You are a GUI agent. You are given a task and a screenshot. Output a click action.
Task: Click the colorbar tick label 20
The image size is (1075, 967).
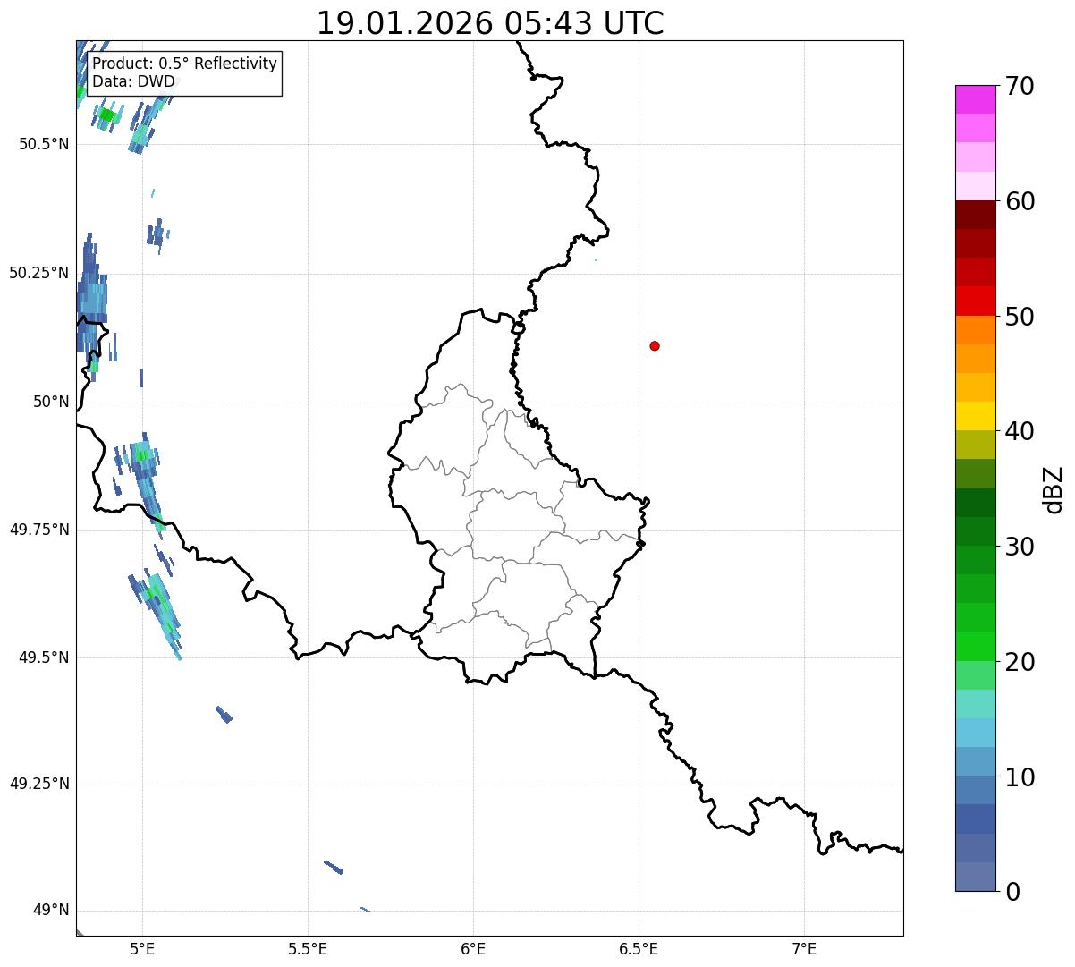click(1020, 662)
